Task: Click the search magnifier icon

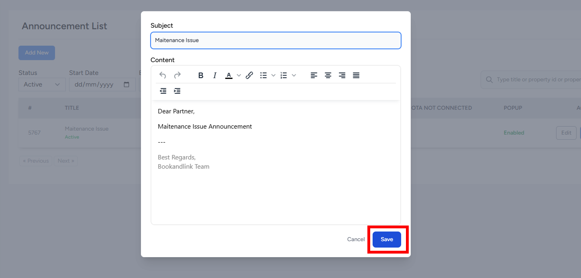Action: 489,80
